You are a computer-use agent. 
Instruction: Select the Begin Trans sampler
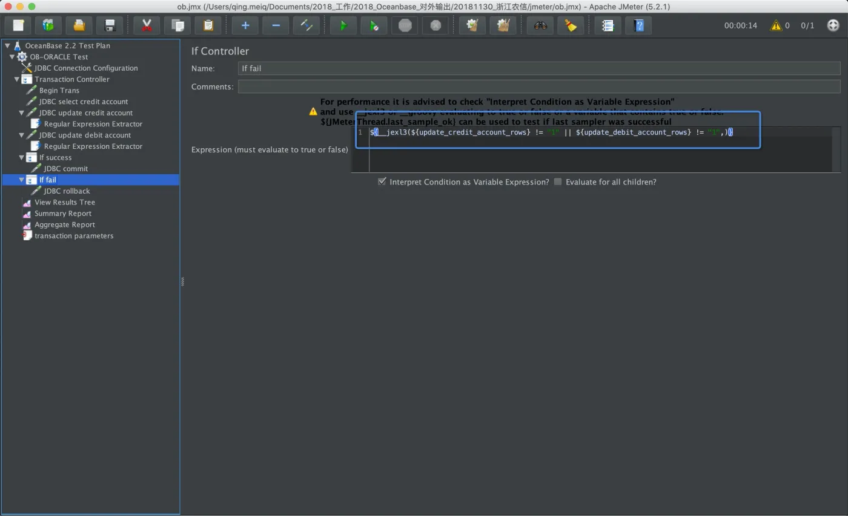[x=59, y=90]
